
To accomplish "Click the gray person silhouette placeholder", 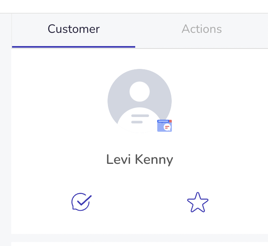I will (140, 101).
